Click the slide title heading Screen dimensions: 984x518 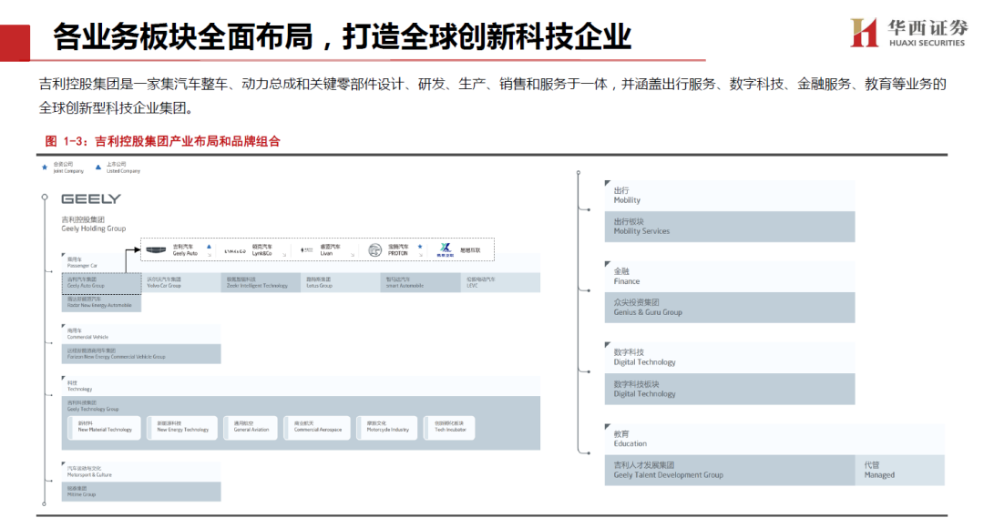coord(342,36)
